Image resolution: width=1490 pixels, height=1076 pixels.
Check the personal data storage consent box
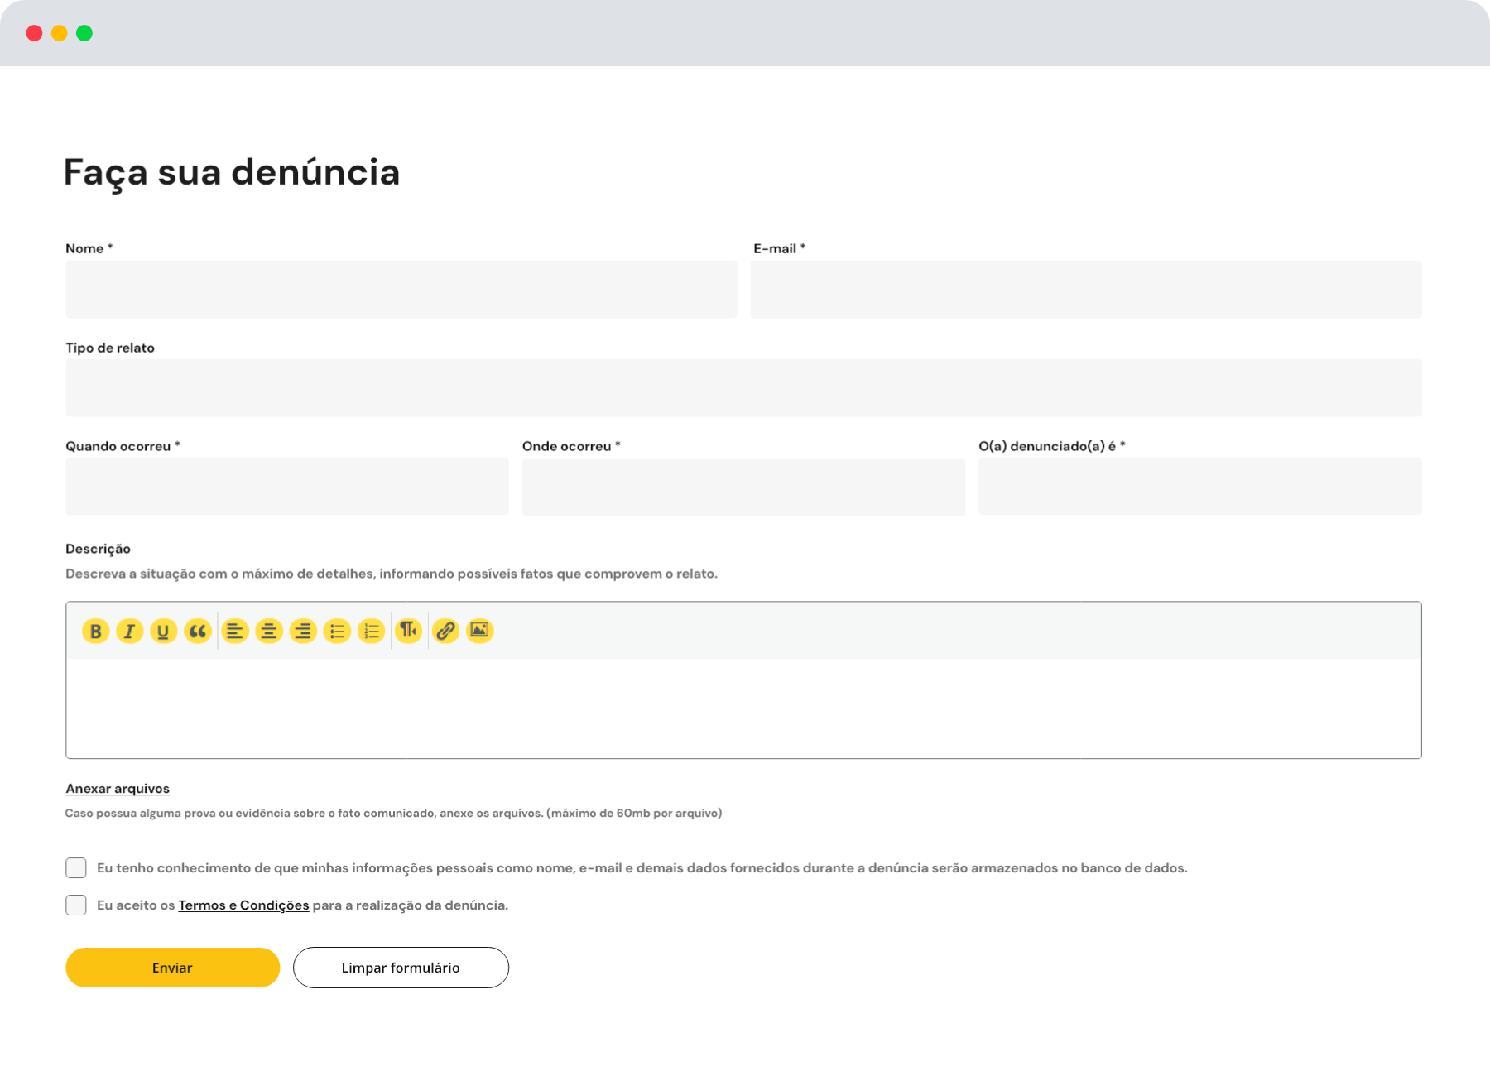tap(76, 867)
